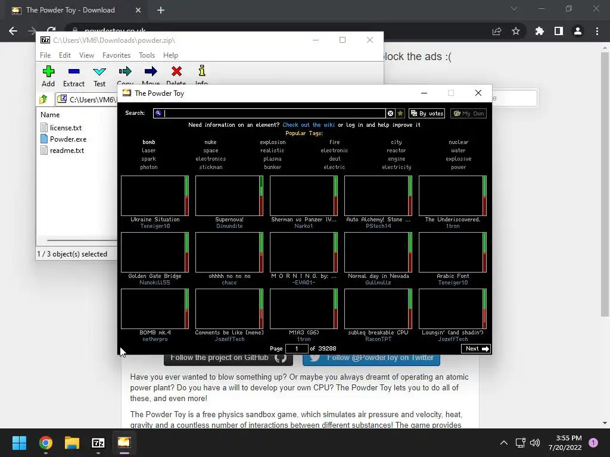Open Chrome extensions puzzle icon
The width and height of the screenshot is (610, 457).
pyautogui.click(x=540, y=31)
